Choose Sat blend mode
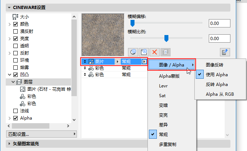The width and height of the screenshot is (247, 151). (162, 96)
